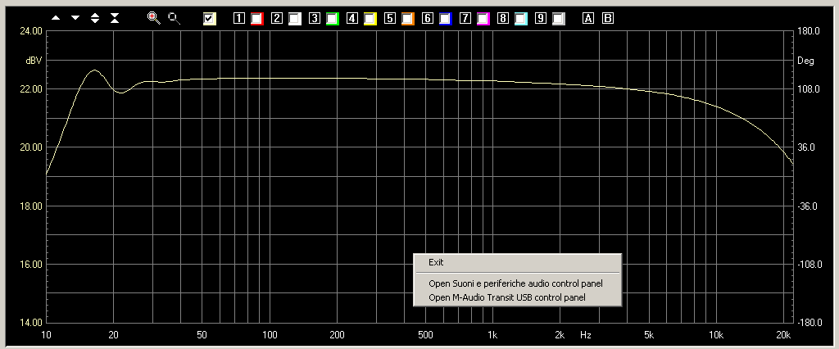Open M-Audio Transit USB control panel
This screenshot has height=349, width=839.
(x=506, y=298)
